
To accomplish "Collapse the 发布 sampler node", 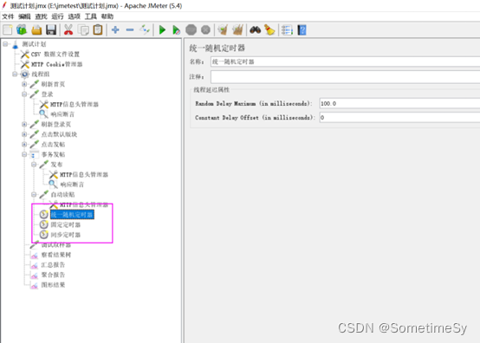I will click(34, 165).
